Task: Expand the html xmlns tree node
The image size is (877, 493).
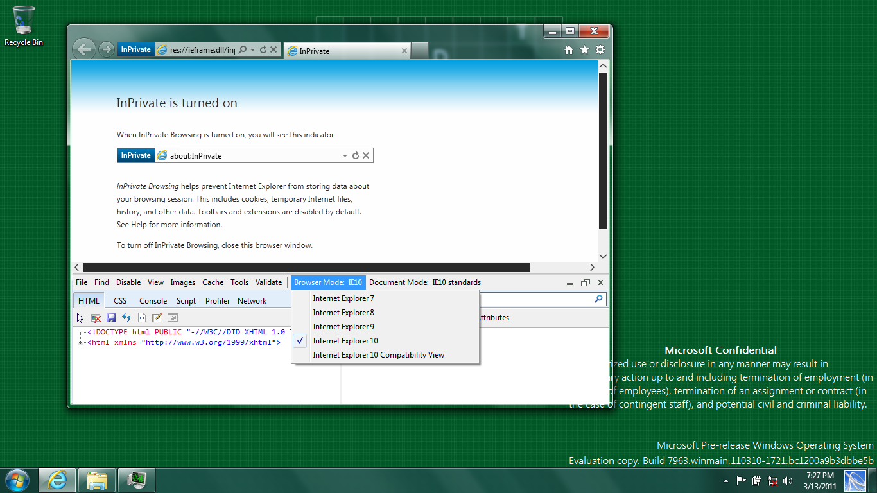Action: click(81, 343)
